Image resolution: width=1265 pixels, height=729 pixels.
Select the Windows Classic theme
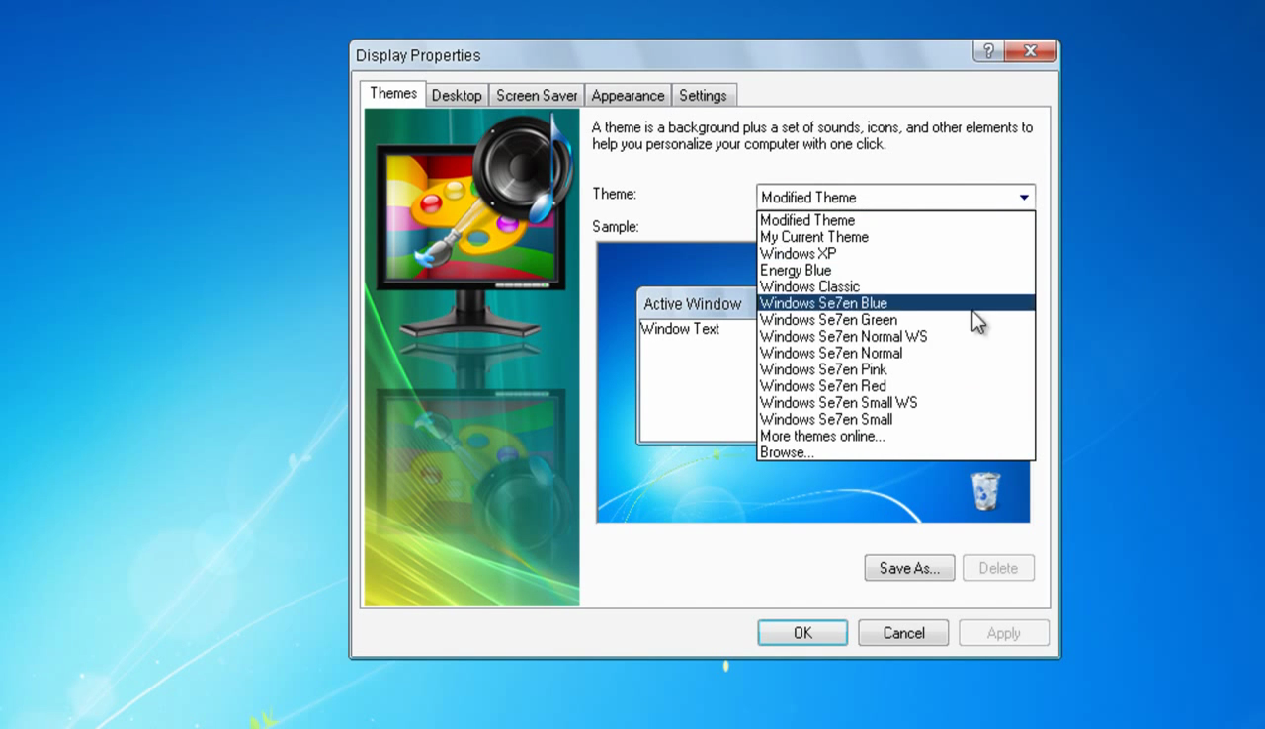click(895, 286)
